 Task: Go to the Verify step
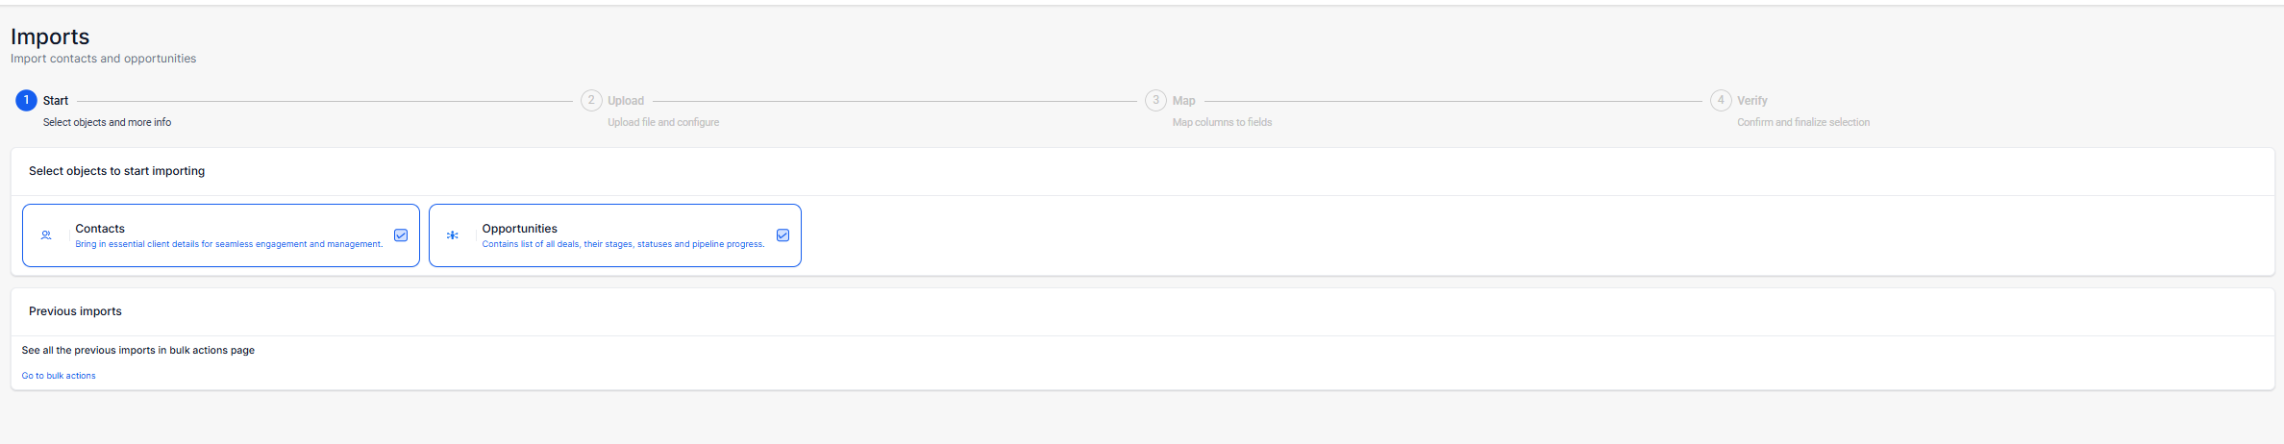click(x=1752, y=101)
